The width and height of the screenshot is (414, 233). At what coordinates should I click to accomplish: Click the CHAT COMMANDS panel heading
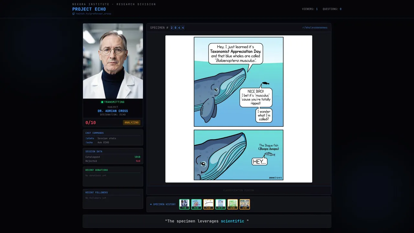coord(94,133)
